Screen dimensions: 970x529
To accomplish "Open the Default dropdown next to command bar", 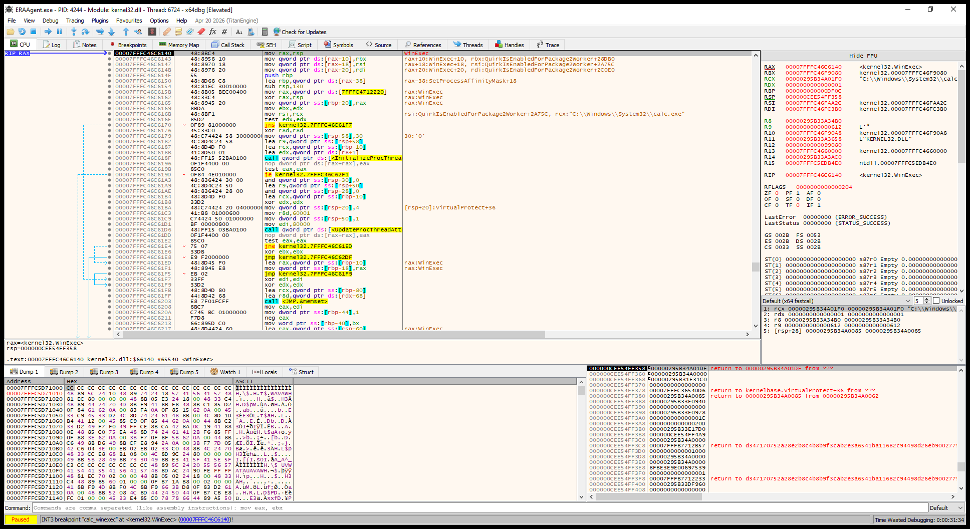I will click(x=946, y=507).
